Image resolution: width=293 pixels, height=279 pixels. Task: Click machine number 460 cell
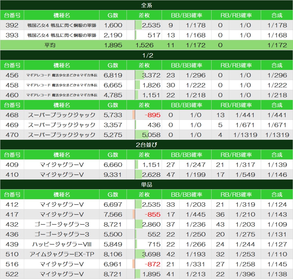pyautogui.click(x=12, y=95)
